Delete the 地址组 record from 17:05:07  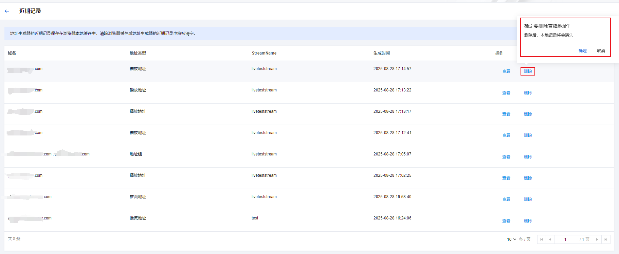click(x=528, y=157)
